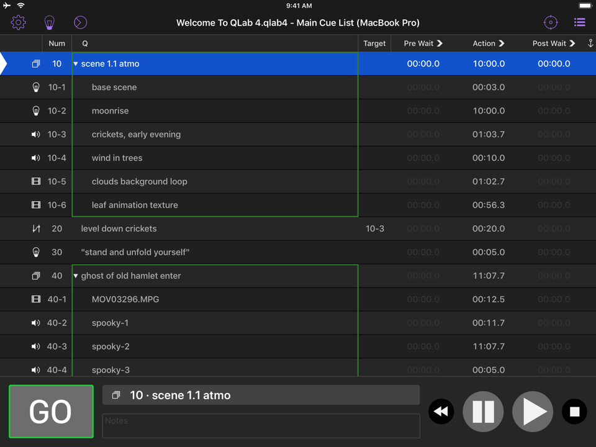Open the cue list menu icon
The height and width of the screenshot is (447, 596).
click(579, 23)
